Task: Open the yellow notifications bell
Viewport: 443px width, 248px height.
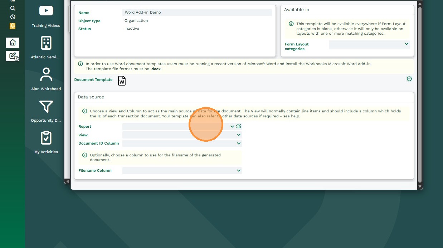Action: [13, 26]
